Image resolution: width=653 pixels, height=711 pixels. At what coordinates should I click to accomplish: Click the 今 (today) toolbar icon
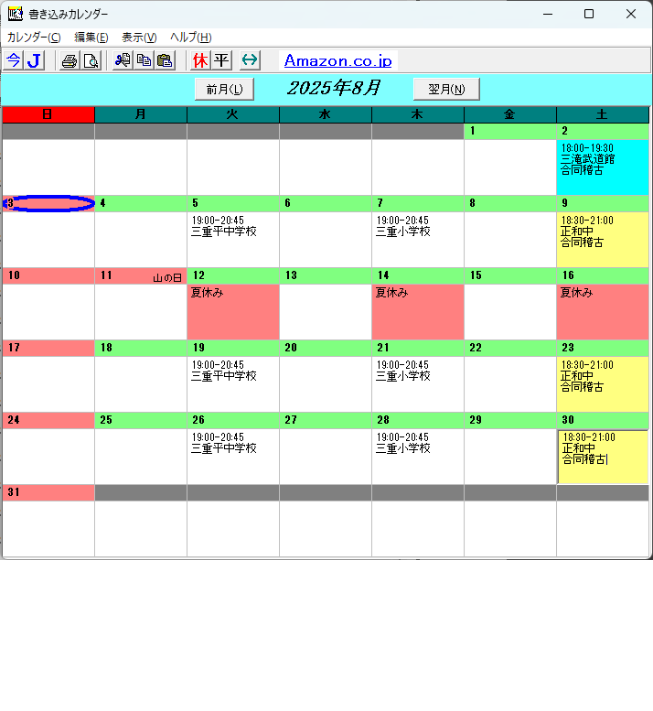click(x=13, y=60)
